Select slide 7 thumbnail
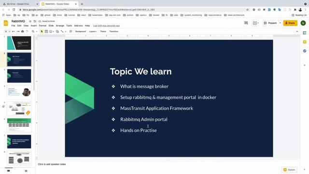The width and height of the screenshot is (309, 174). coord(19,142)
